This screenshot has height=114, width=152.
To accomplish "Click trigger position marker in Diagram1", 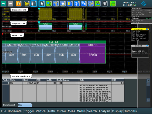I will pos(39,9).
